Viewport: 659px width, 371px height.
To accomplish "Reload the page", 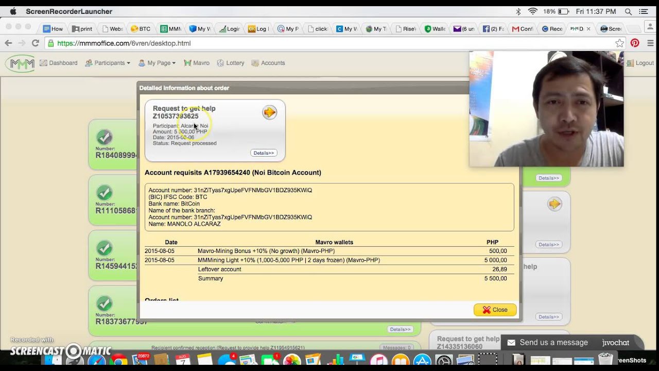I will [x=35, y=43].
